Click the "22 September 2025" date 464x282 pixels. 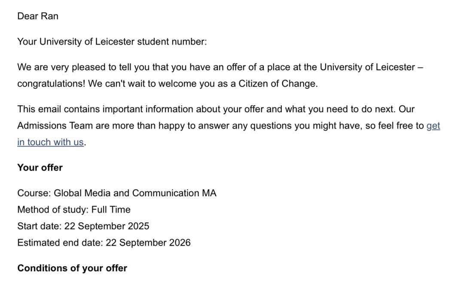tap(107, 226)
